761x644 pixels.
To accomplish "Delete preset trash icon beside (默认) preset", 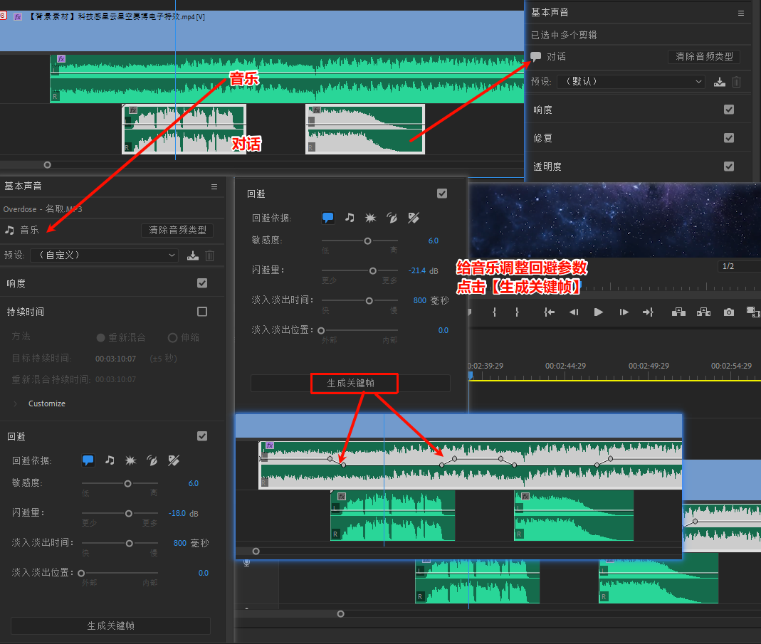I will coord(736,82).
